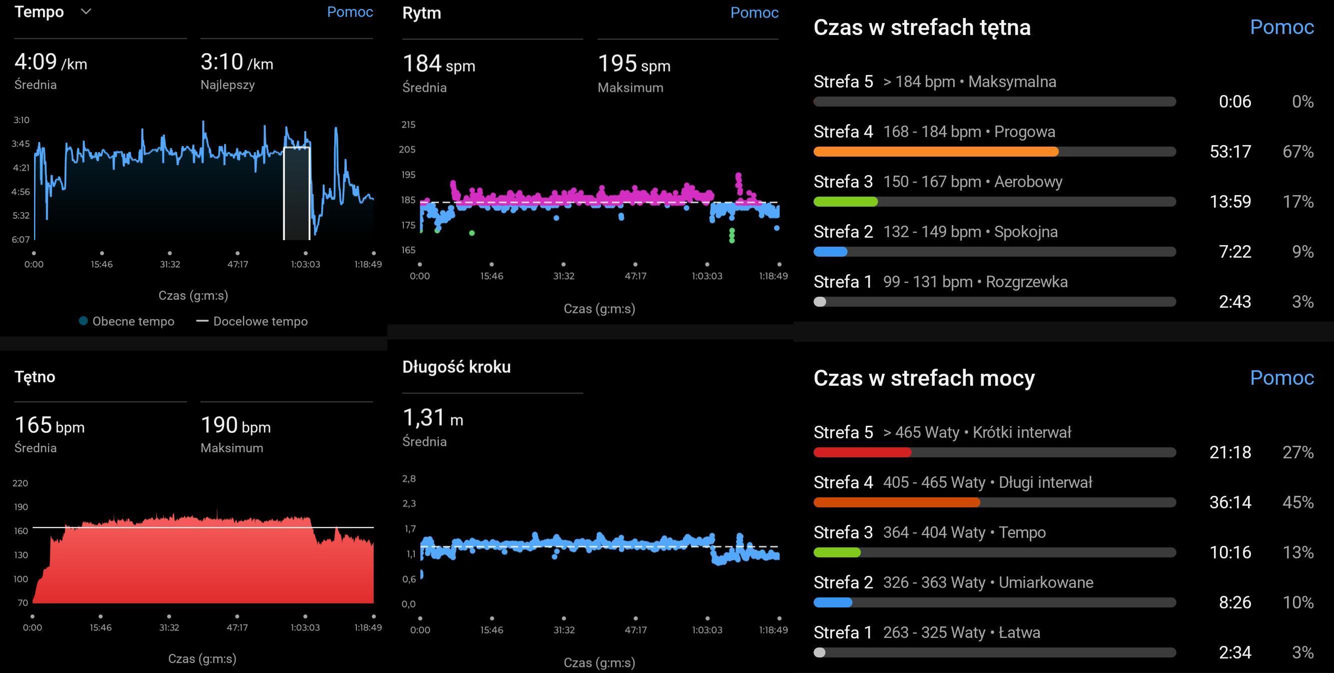Image resolution: width=1334 pixels, height=673 pixels.
Task: Expand the Tempo chart dropdown chevron
Action: (87, 12)
